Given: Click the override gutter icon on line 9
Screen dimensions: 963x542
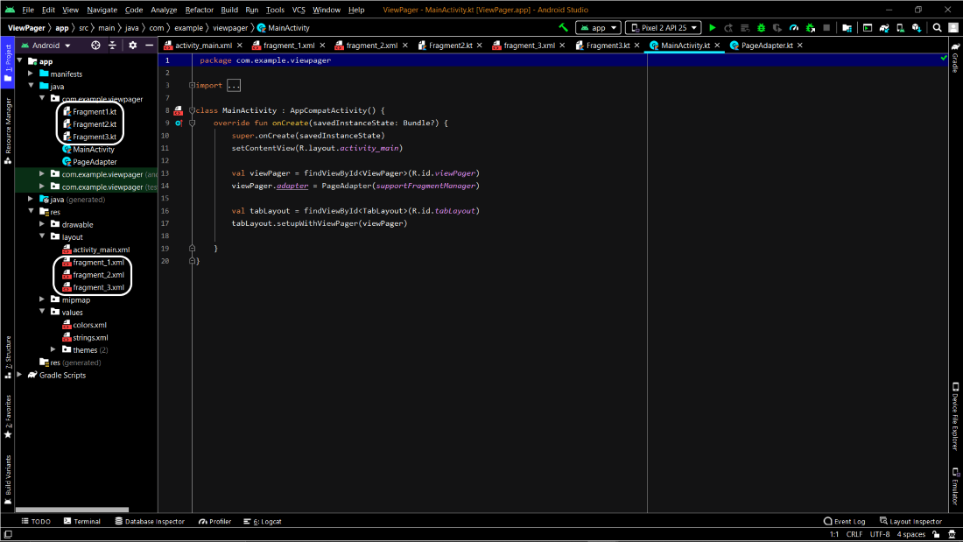Looking at the screenshot, I should point(179,123).
